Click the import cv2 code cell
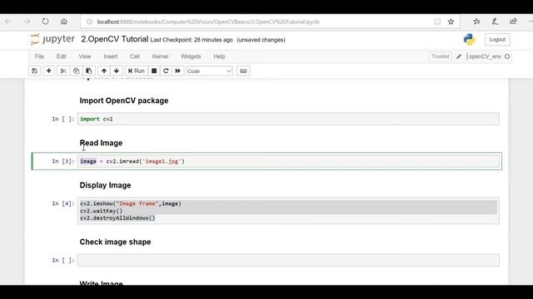 click(288, 119)
